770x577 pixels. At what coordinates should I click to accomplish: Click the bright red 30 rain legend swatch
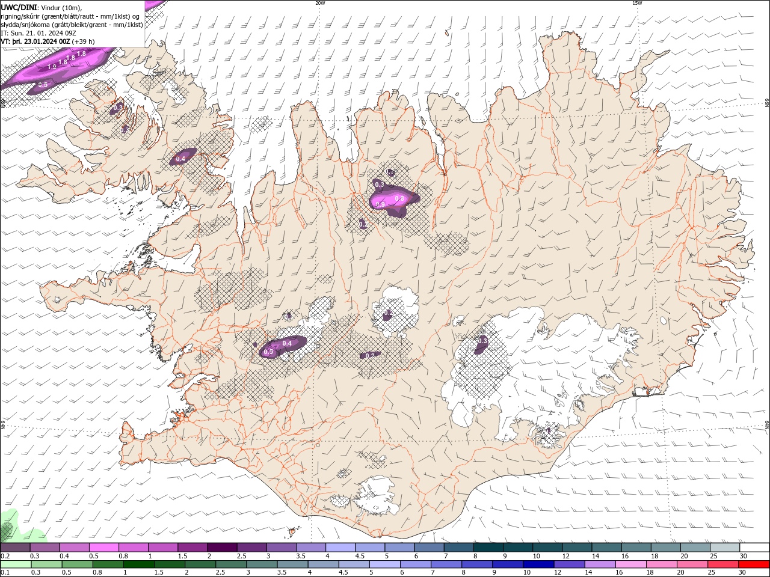click(x=754, y=564)
